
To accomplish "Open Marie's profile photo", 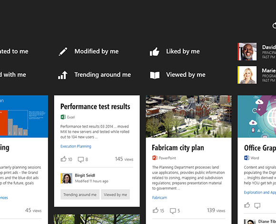I will [x=247, y=75].
